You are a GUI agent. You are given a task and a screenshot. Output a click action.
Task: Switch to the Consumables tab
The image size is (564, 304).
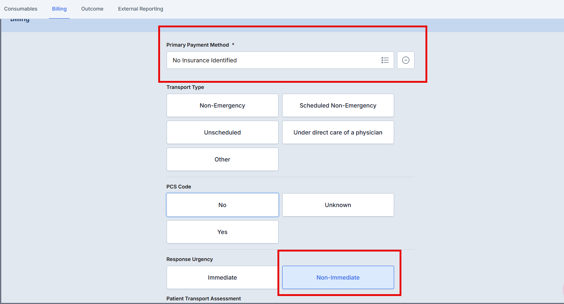click(x=21, y=9)
